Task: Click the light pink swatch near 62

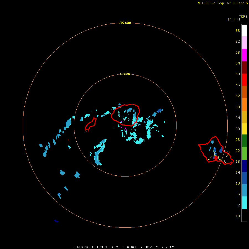Action: 244,42
